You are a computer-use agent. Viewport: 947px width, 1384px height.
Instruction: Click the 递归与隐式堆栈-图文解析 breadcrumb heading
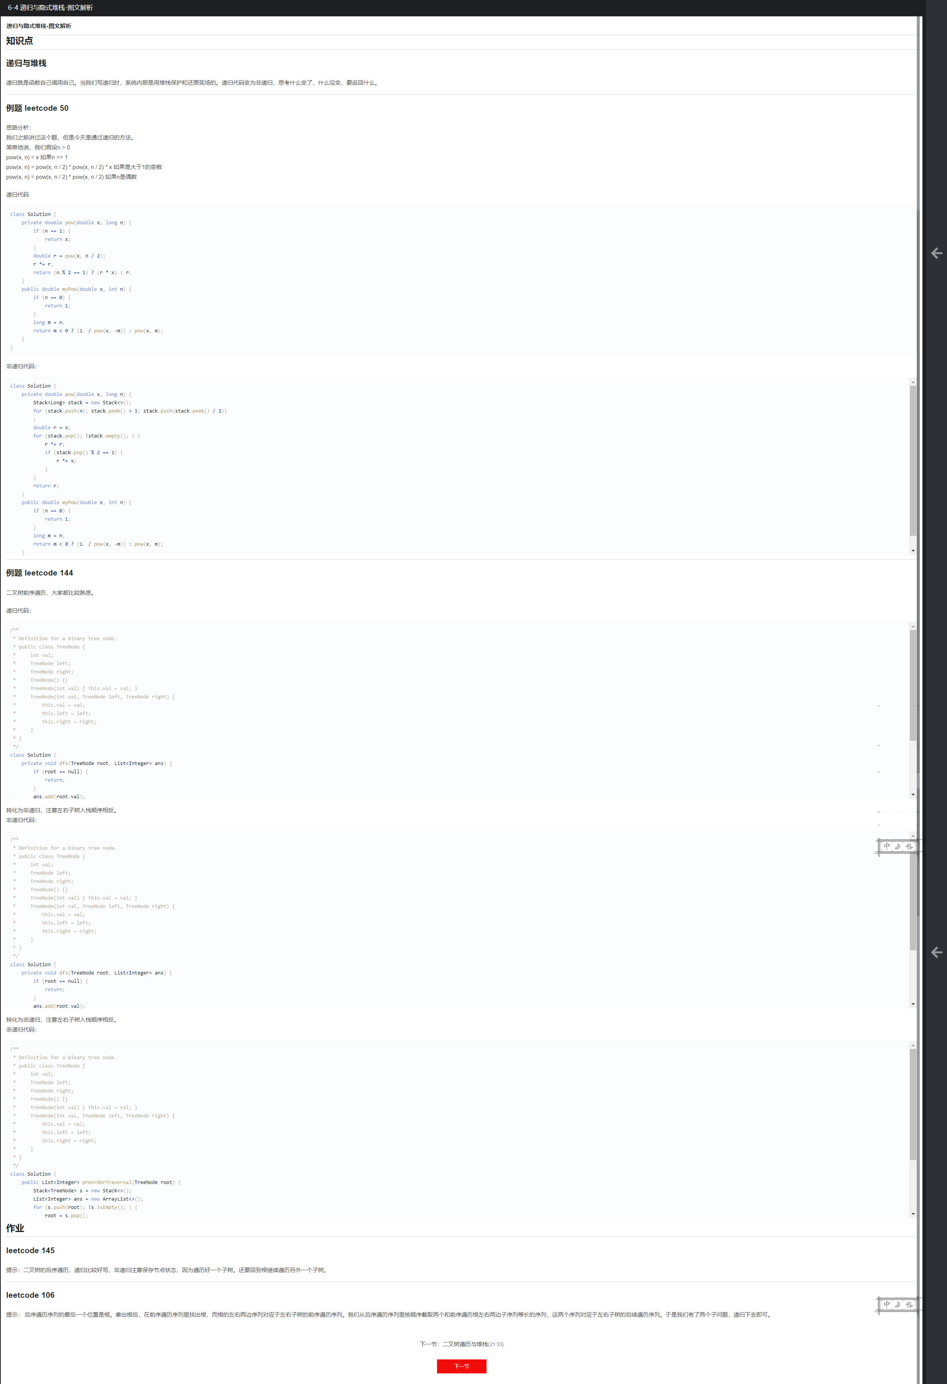[x=39, y=26]
